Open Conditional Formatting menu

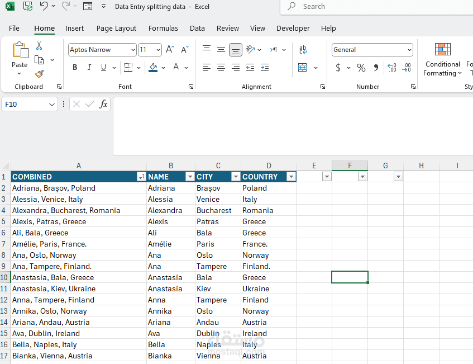[442, 60]
